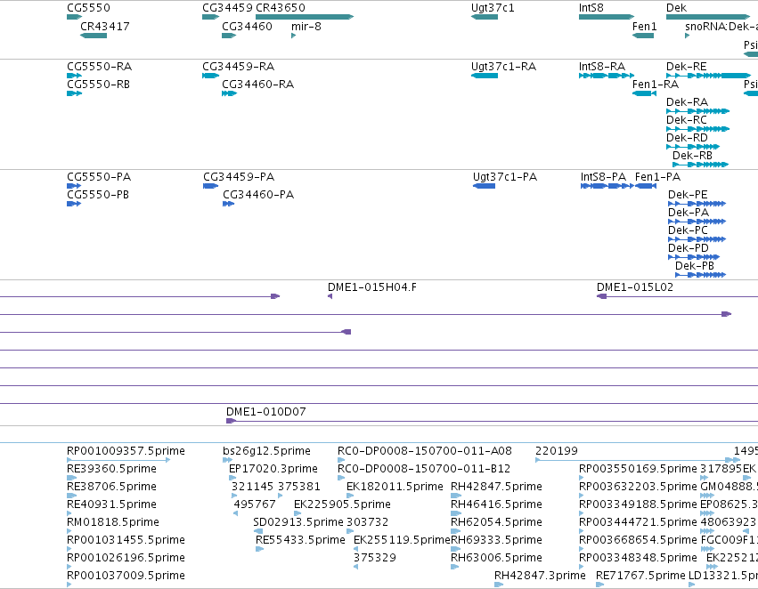The height and width of the screenshot is (589, 758).
Task: Click the Dek-PE protein glyph
Action: [x=697, y=204]
